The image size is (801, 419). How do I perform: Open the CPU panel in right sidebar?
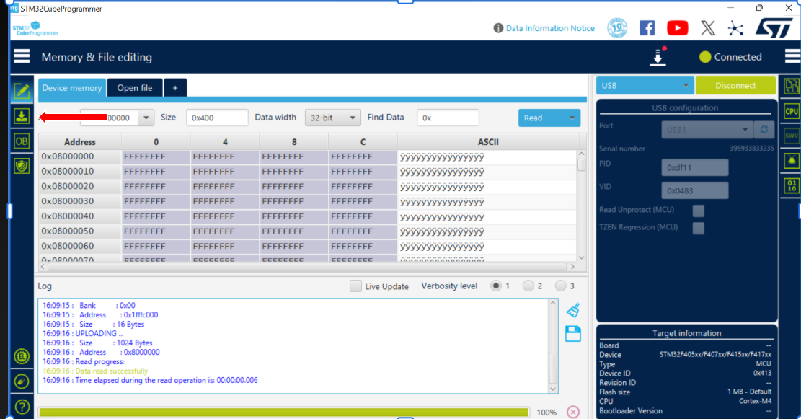click(x=791, y=111)
